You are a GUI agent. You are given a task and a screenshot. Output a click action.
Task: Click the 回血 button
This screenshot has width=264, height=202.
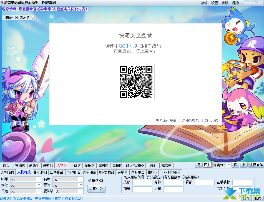[x=207, y=165]
